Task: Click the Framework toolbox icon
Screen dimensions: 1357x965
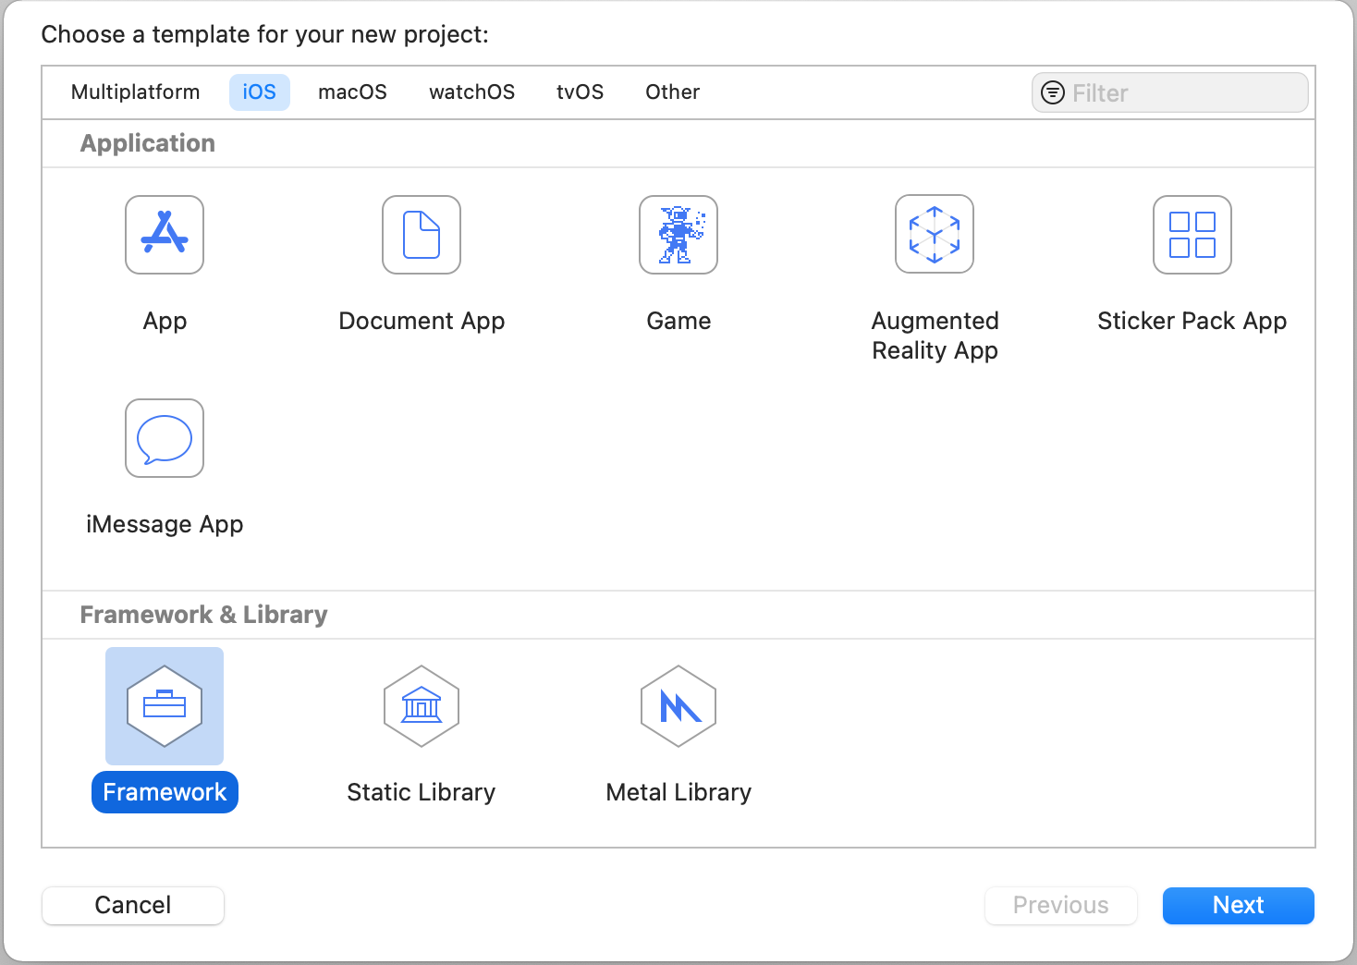Action: [x=165, y=706]
